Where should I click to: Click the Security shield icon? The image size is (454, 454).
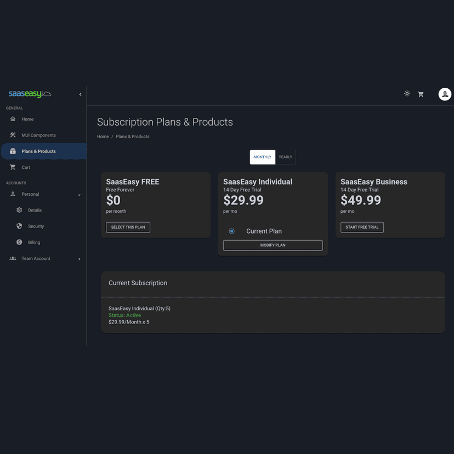point(19,226)
